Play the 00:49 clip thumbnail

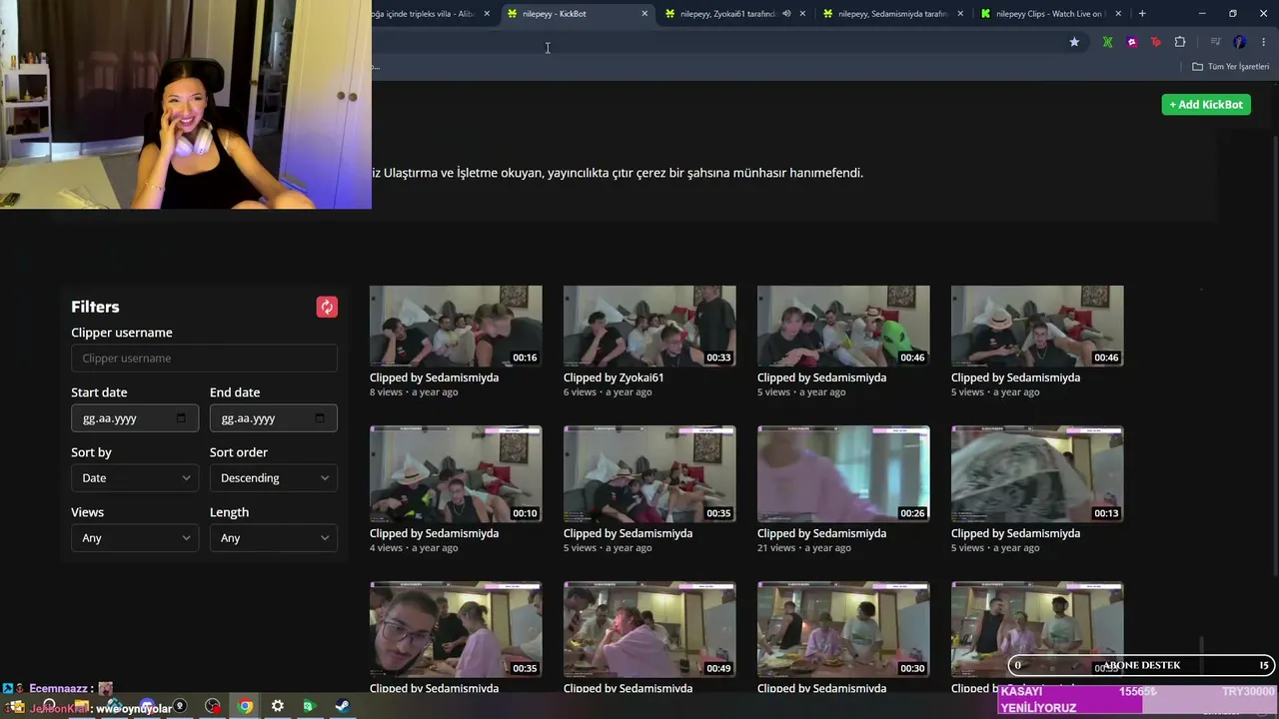tap(649, 629)
